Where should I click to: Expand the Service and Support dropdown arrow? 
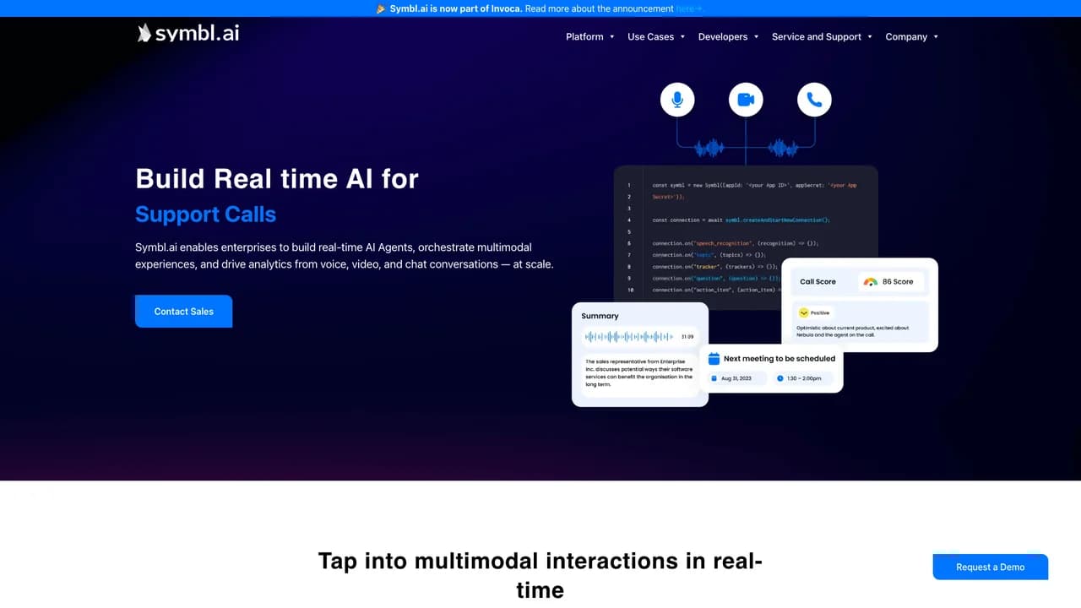pos(870,37)
